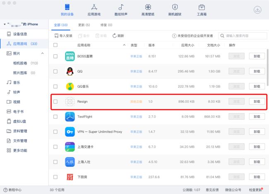Click 检查更新 in the status bar
269x194 pixels.
click(256, 190)
